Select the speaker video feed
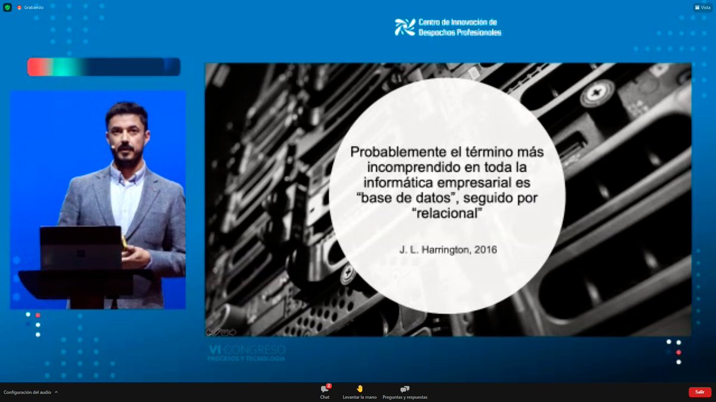 coord(97,200)
